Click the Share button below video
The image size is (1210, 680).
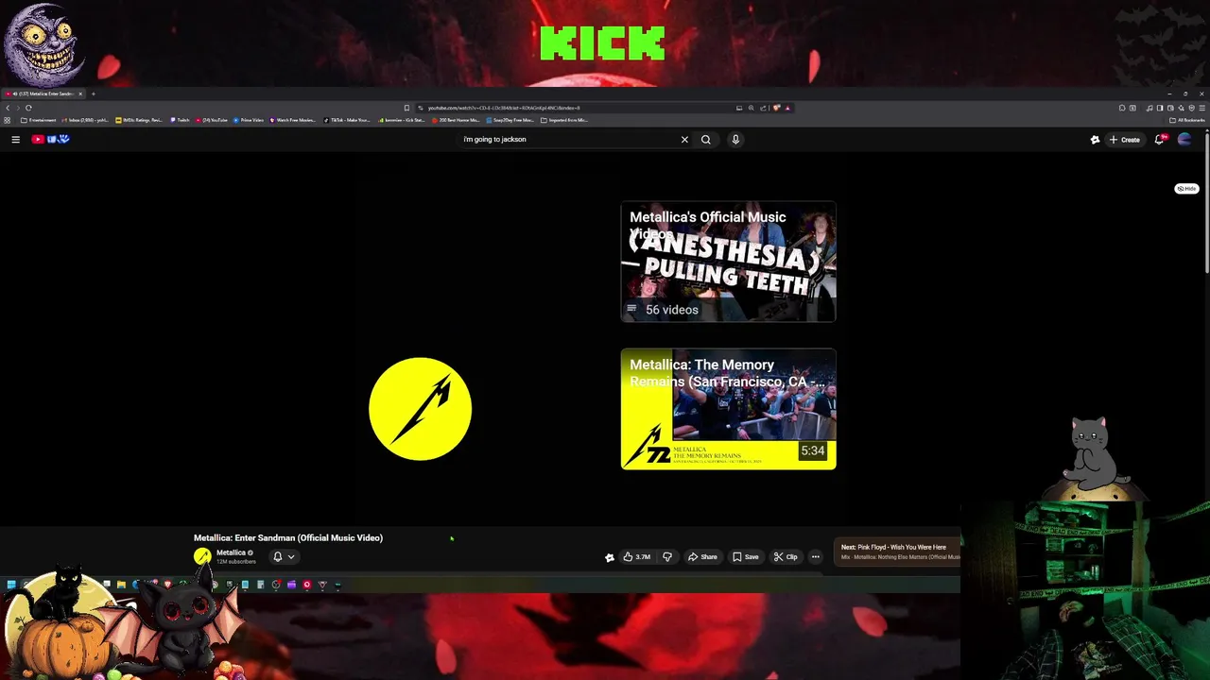[x=702, y=556]
